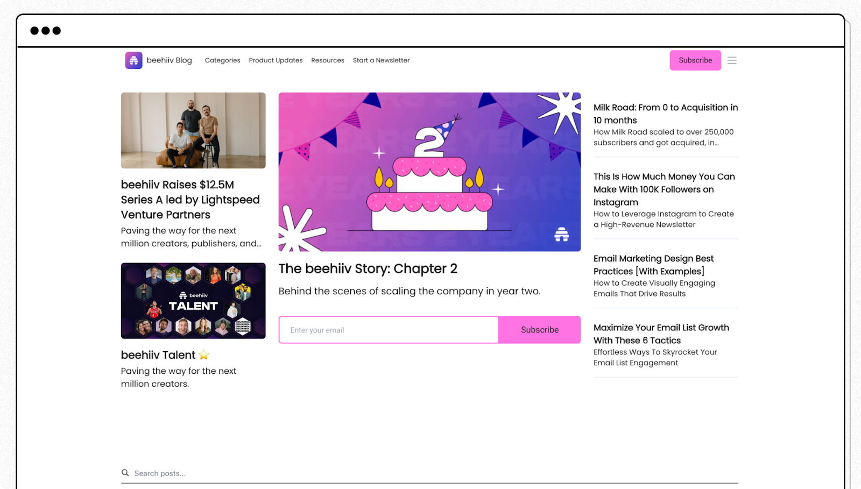861x489 pixels.
Task: Click the Search posts field
Action: (x=429, y=473)
